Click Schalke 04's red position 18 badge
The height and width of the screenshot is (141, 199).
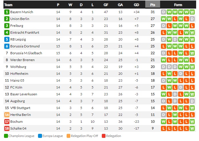7,128
